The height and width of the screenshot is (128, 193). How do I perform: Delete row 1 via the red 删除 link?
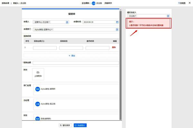tap(114, 47)
